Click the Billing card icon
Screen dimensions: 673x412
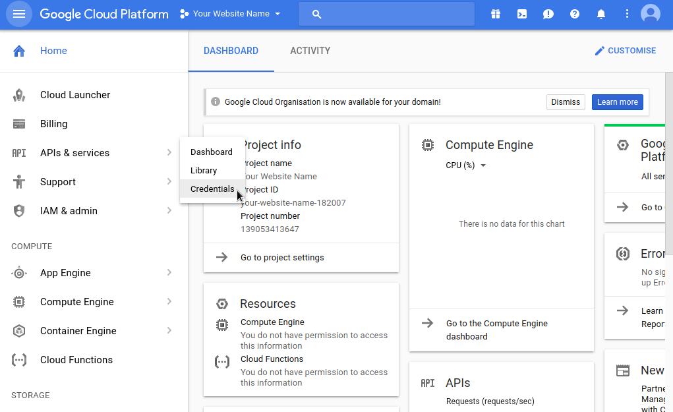(x=19, y=124)
